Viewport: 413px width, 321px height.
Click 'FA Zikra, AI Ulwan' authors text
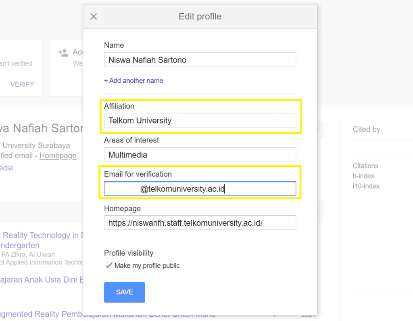point(28,254)
